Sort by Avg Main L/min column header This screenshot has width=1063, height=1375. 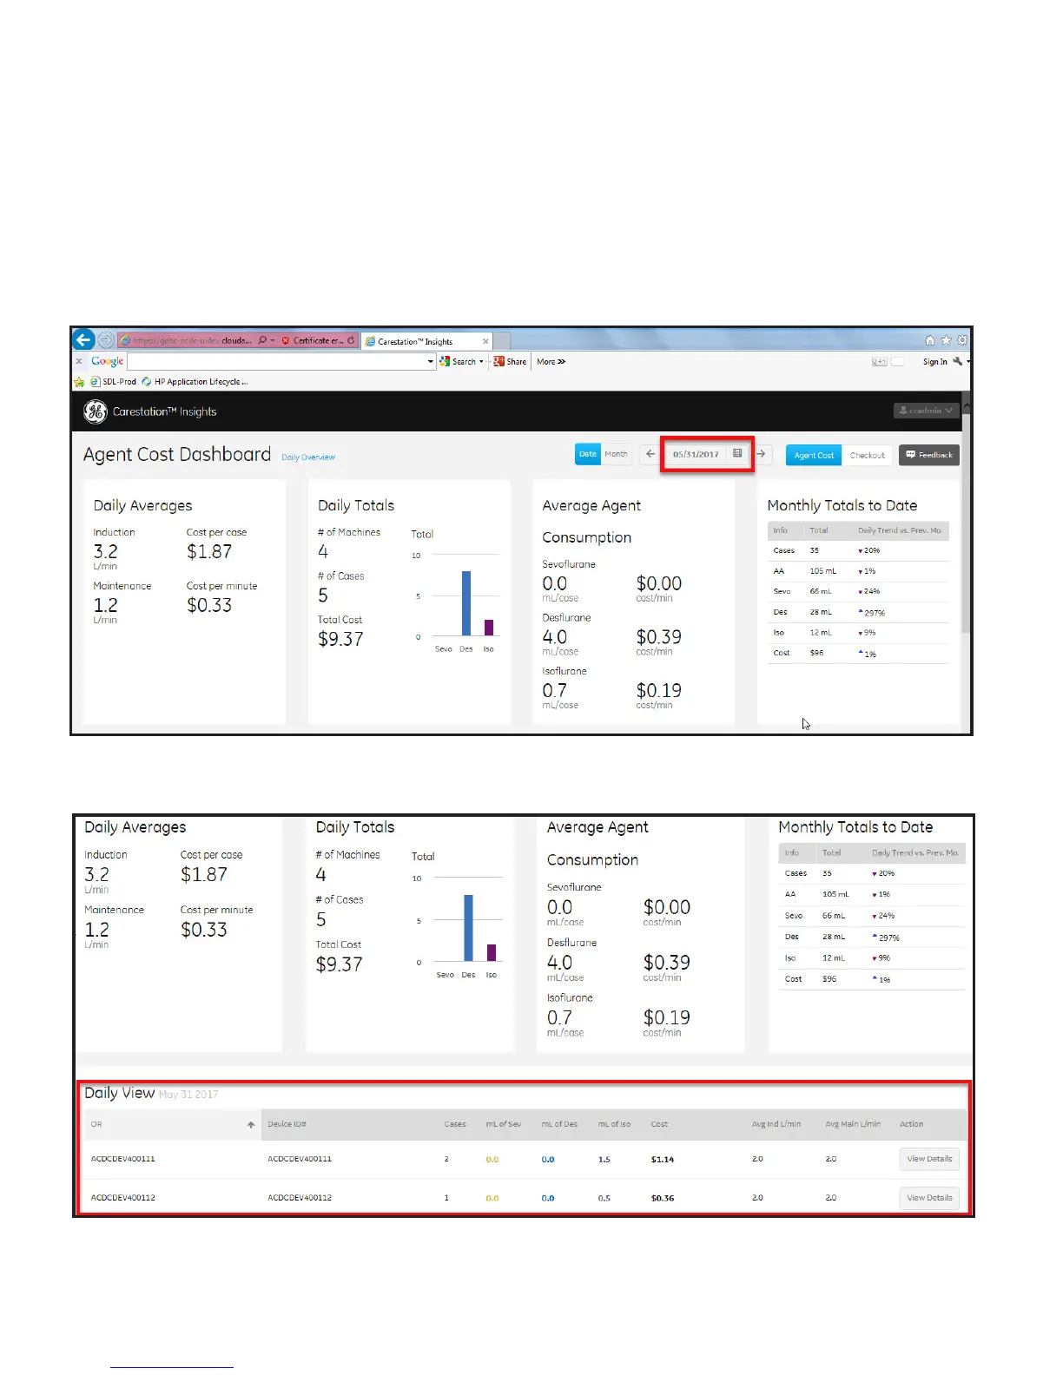coord(853,1124)
